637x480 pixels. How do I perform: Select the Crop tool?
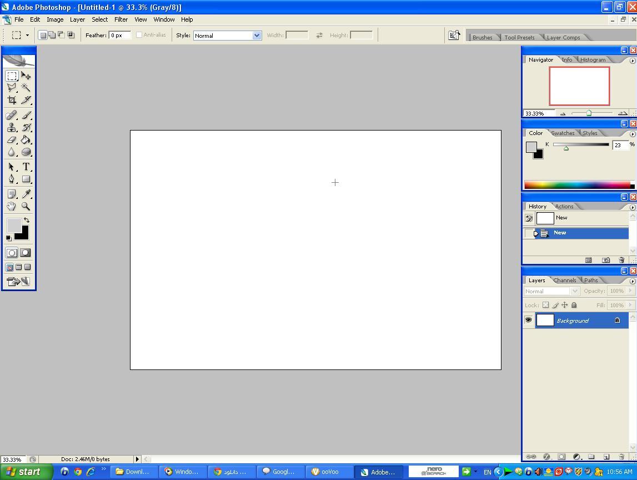(x=12, y=101)
